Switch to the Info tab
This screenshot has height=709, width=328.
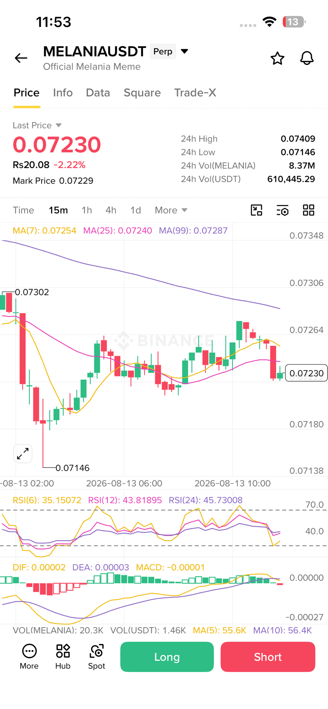63,93
